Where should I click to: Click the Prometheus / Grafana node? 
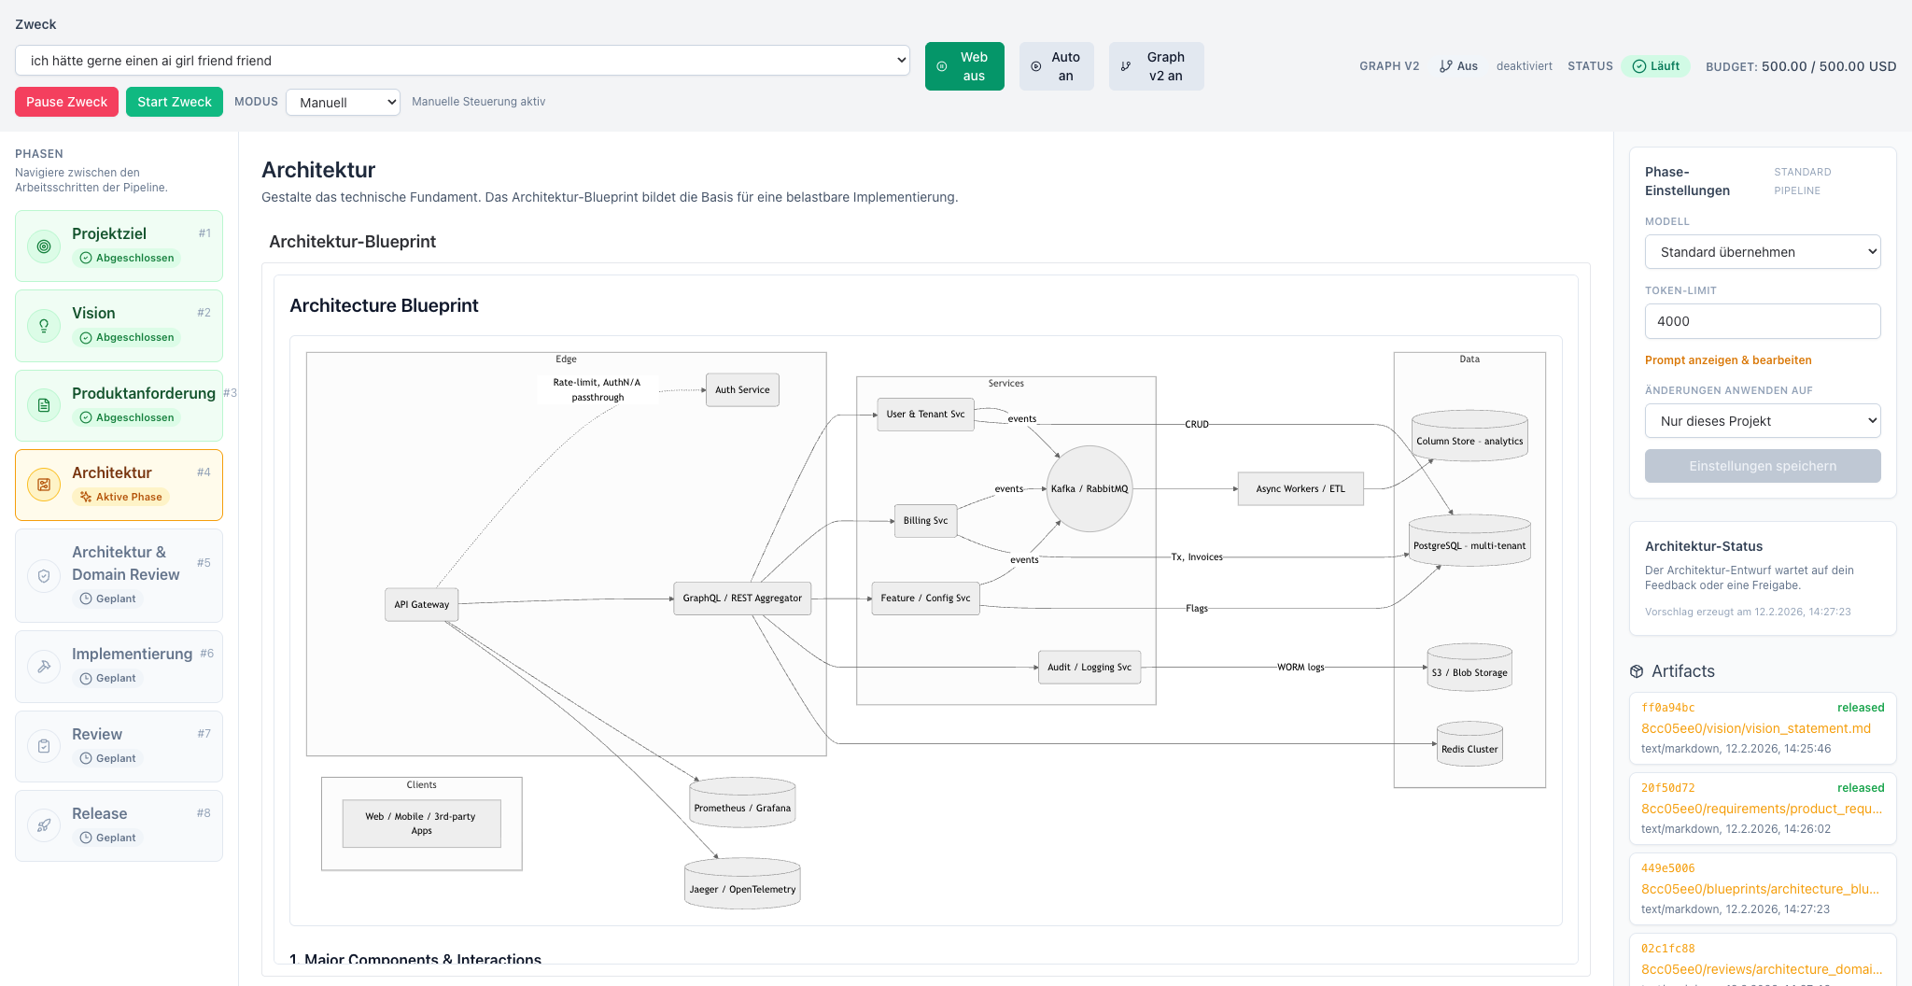pos(742,803)
